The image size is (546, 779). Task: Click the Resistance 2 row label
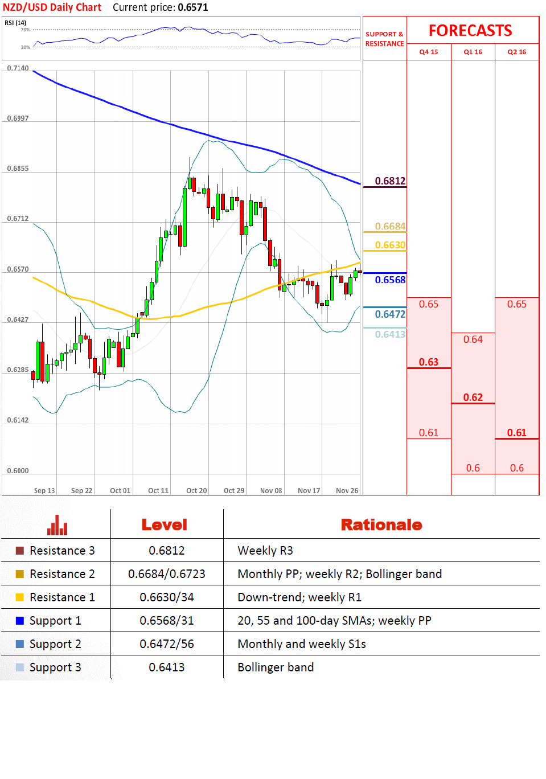pos(62,574)
